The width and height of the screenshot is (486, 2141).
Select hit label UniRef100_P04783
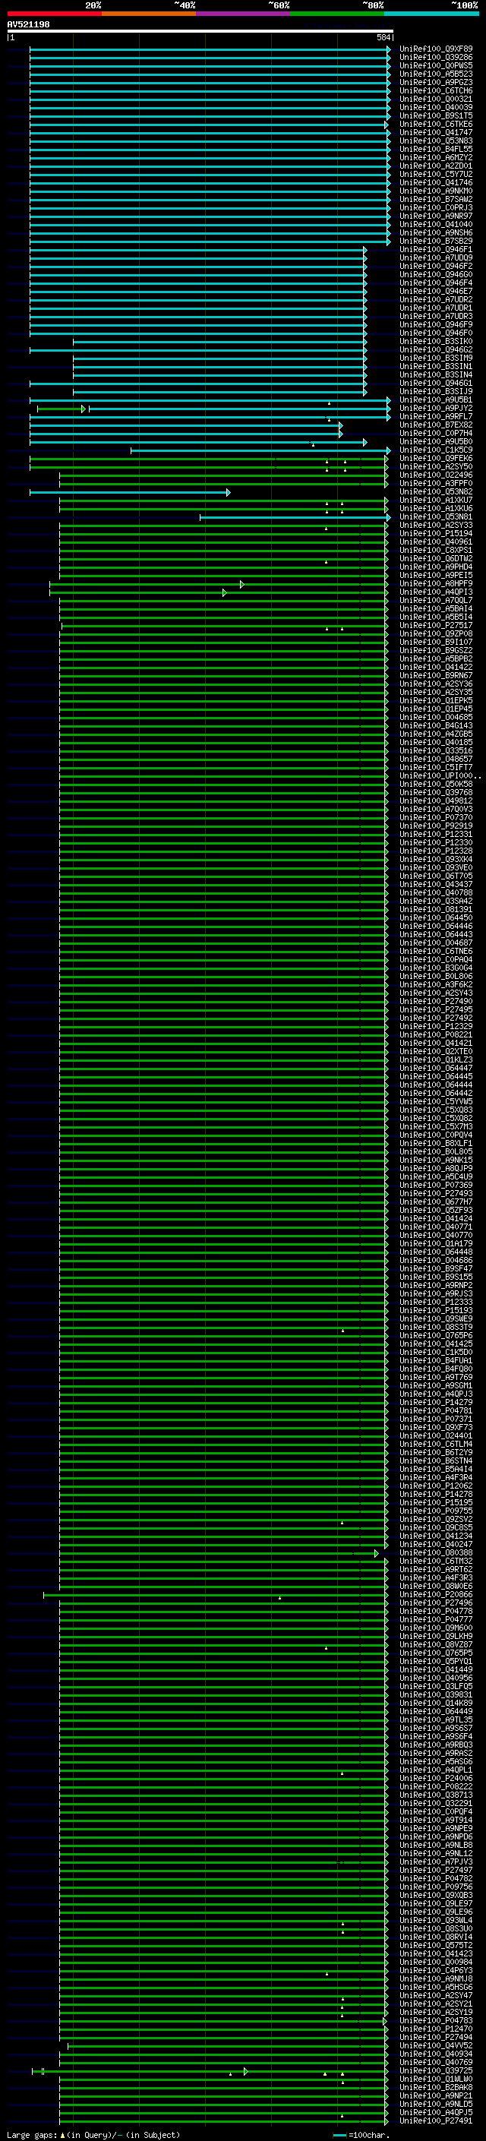click(435, 2020)
